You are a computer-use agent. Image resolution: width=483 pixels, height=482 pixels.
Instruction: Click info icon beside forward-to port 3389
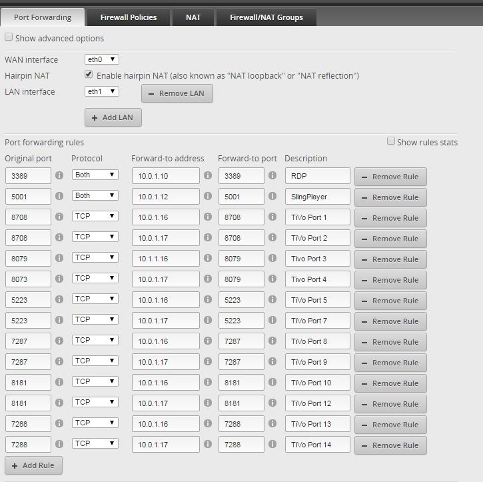(272, 175)
